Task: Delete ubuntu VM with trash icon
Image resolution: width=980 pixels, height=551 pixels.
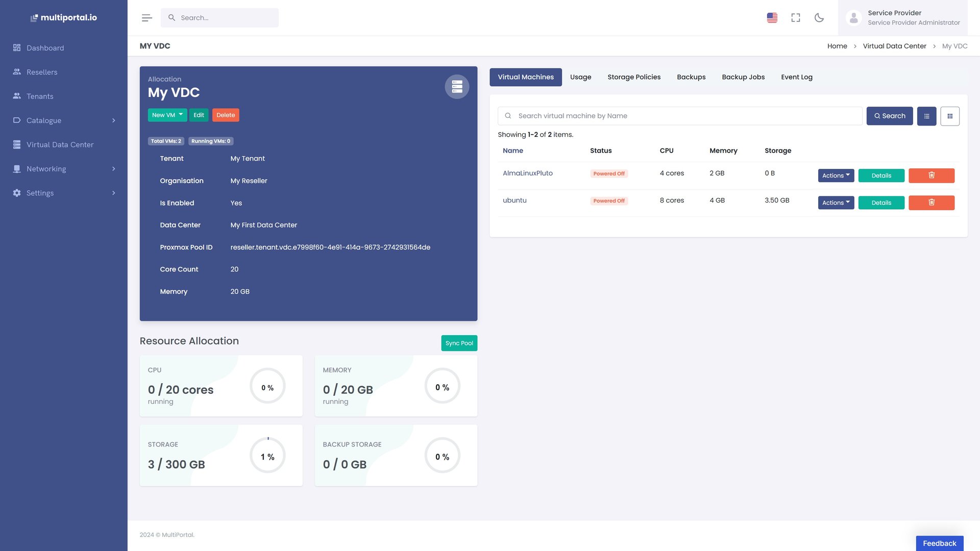Action: [x=931, y=203]
